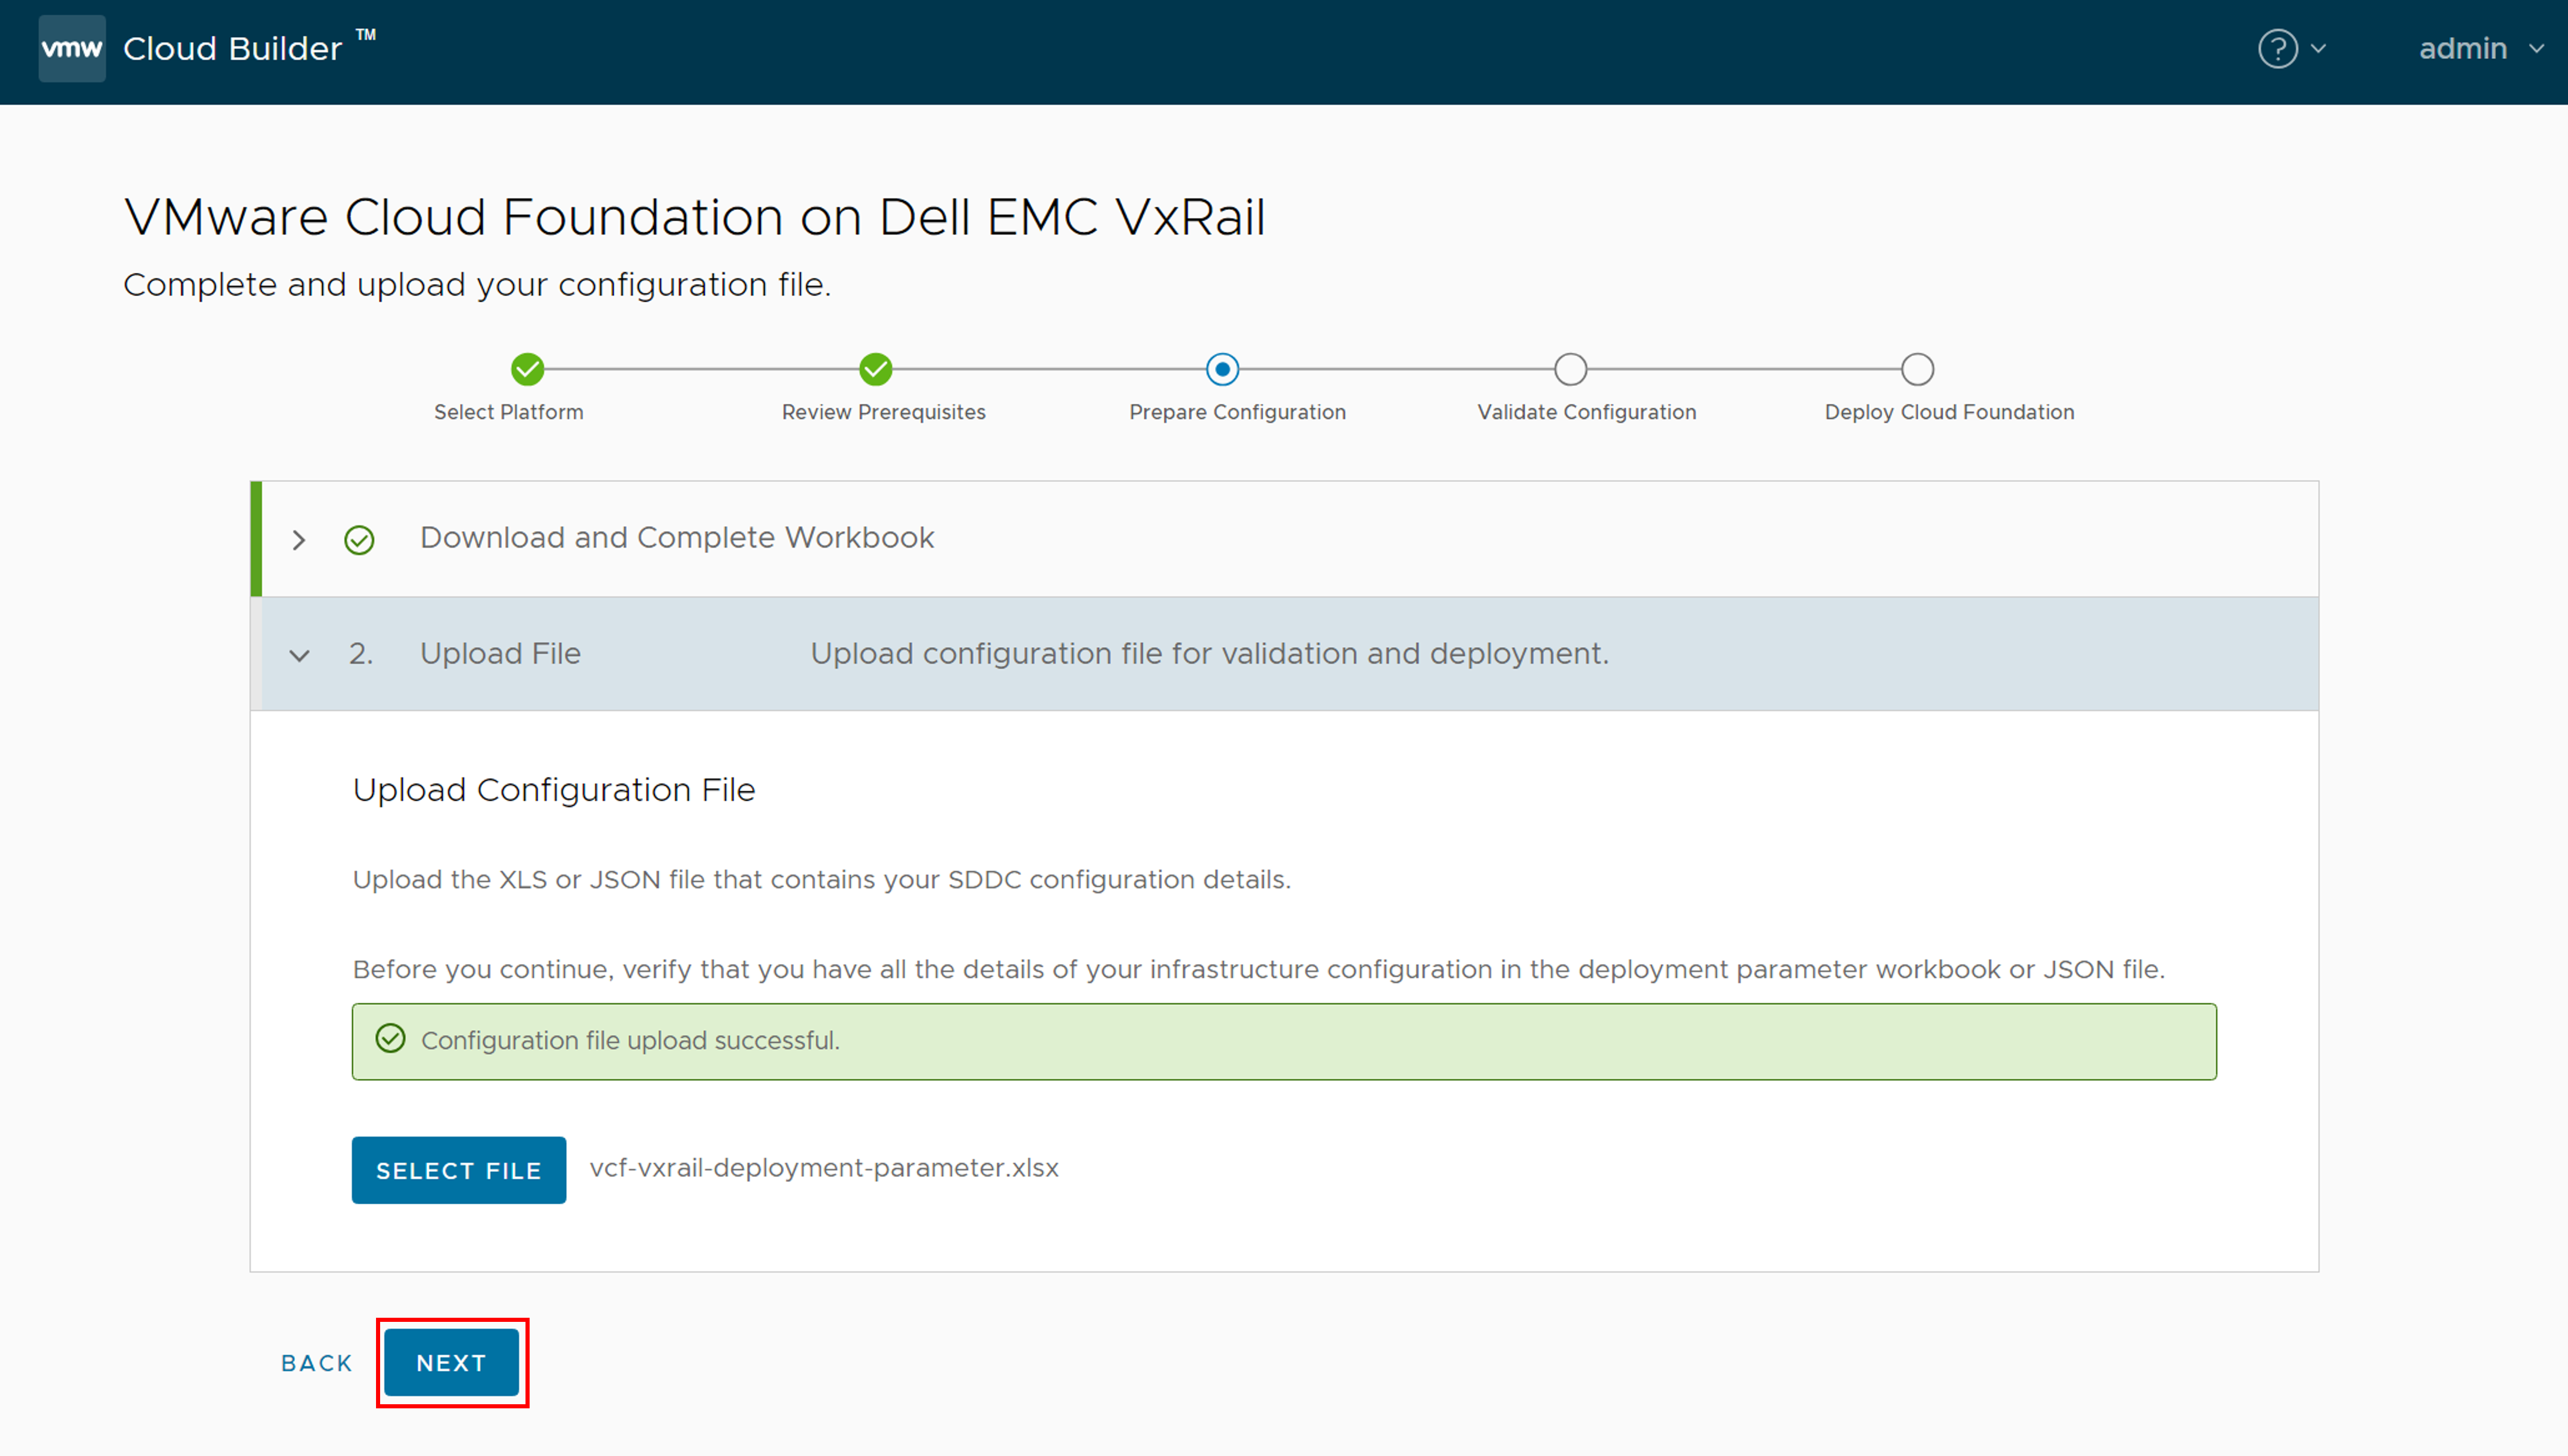Select the Validate Configuration step label
This screenshot has width=2568, height=1456.
pos(1586,412)
